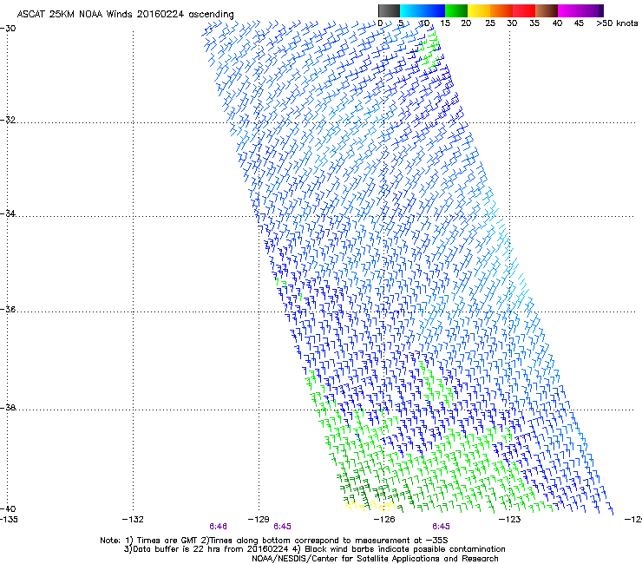Click the '35' label under the color bar

pyautogui.click(x=534, y=23)
